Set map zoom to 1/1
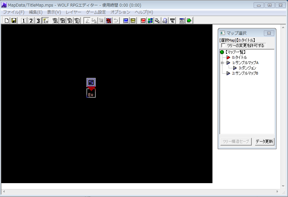 pos(55,20)
